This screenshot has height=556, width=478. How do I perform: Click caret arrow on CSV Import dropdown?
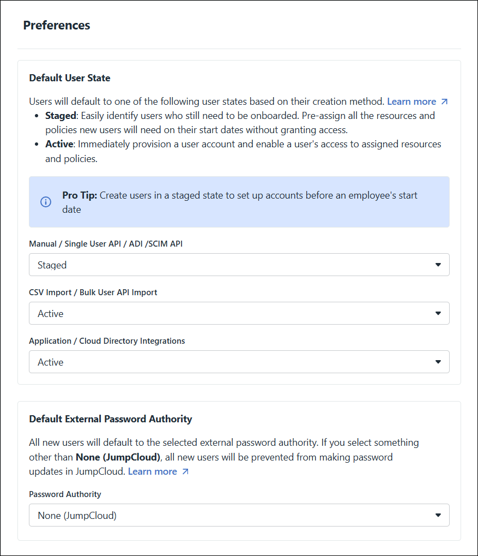[438, 314]
